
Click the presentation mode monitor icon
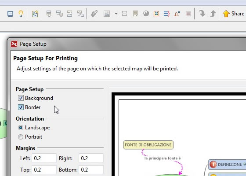(11, 14)
